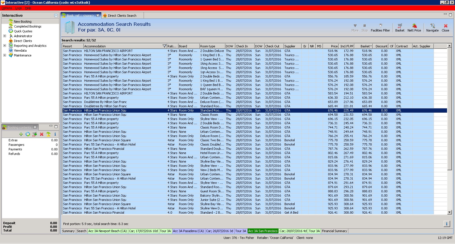Click the green plus add icon in Booking contents
The width and height of the screenshot is (455, 244).
click(21, 134)
